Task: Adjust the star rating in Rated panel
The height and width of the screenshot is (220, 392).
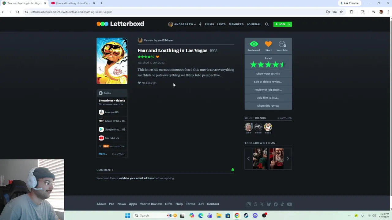Action: (268, 64)
